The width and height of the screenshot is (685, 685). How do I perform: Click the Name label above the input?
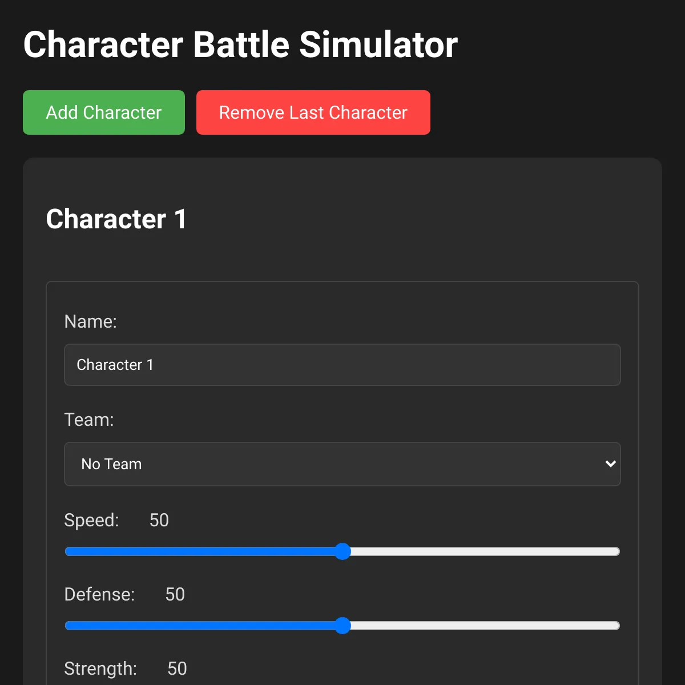[x=91, y=321]
